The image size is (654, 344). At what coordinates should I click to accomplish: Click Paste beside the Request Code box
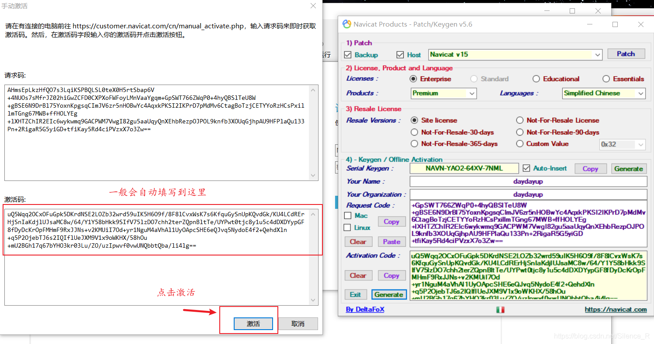[x=391, y=242]
